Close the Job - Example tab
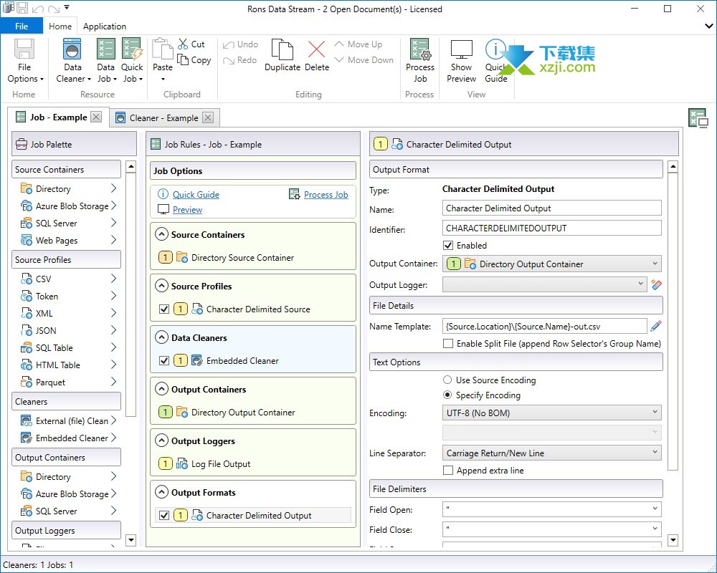This screenshot has height=573, width=717. [96, 117]
